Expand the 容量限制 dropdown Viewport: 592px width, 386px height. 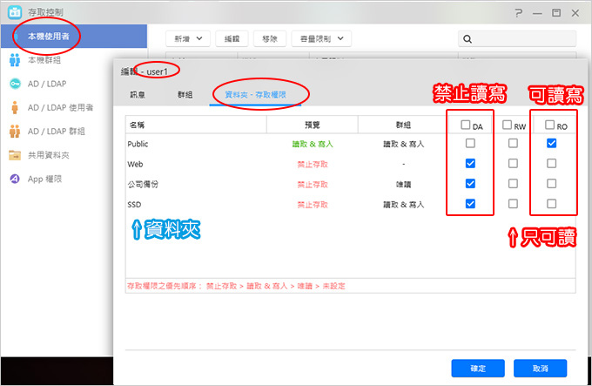(321, 38)
